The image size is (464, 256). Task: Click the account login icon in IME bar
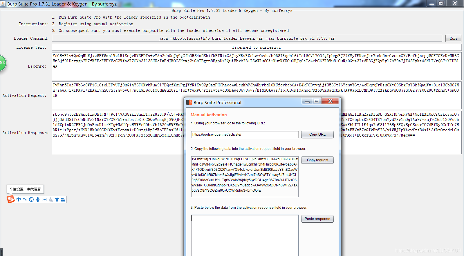click(50, 199)
